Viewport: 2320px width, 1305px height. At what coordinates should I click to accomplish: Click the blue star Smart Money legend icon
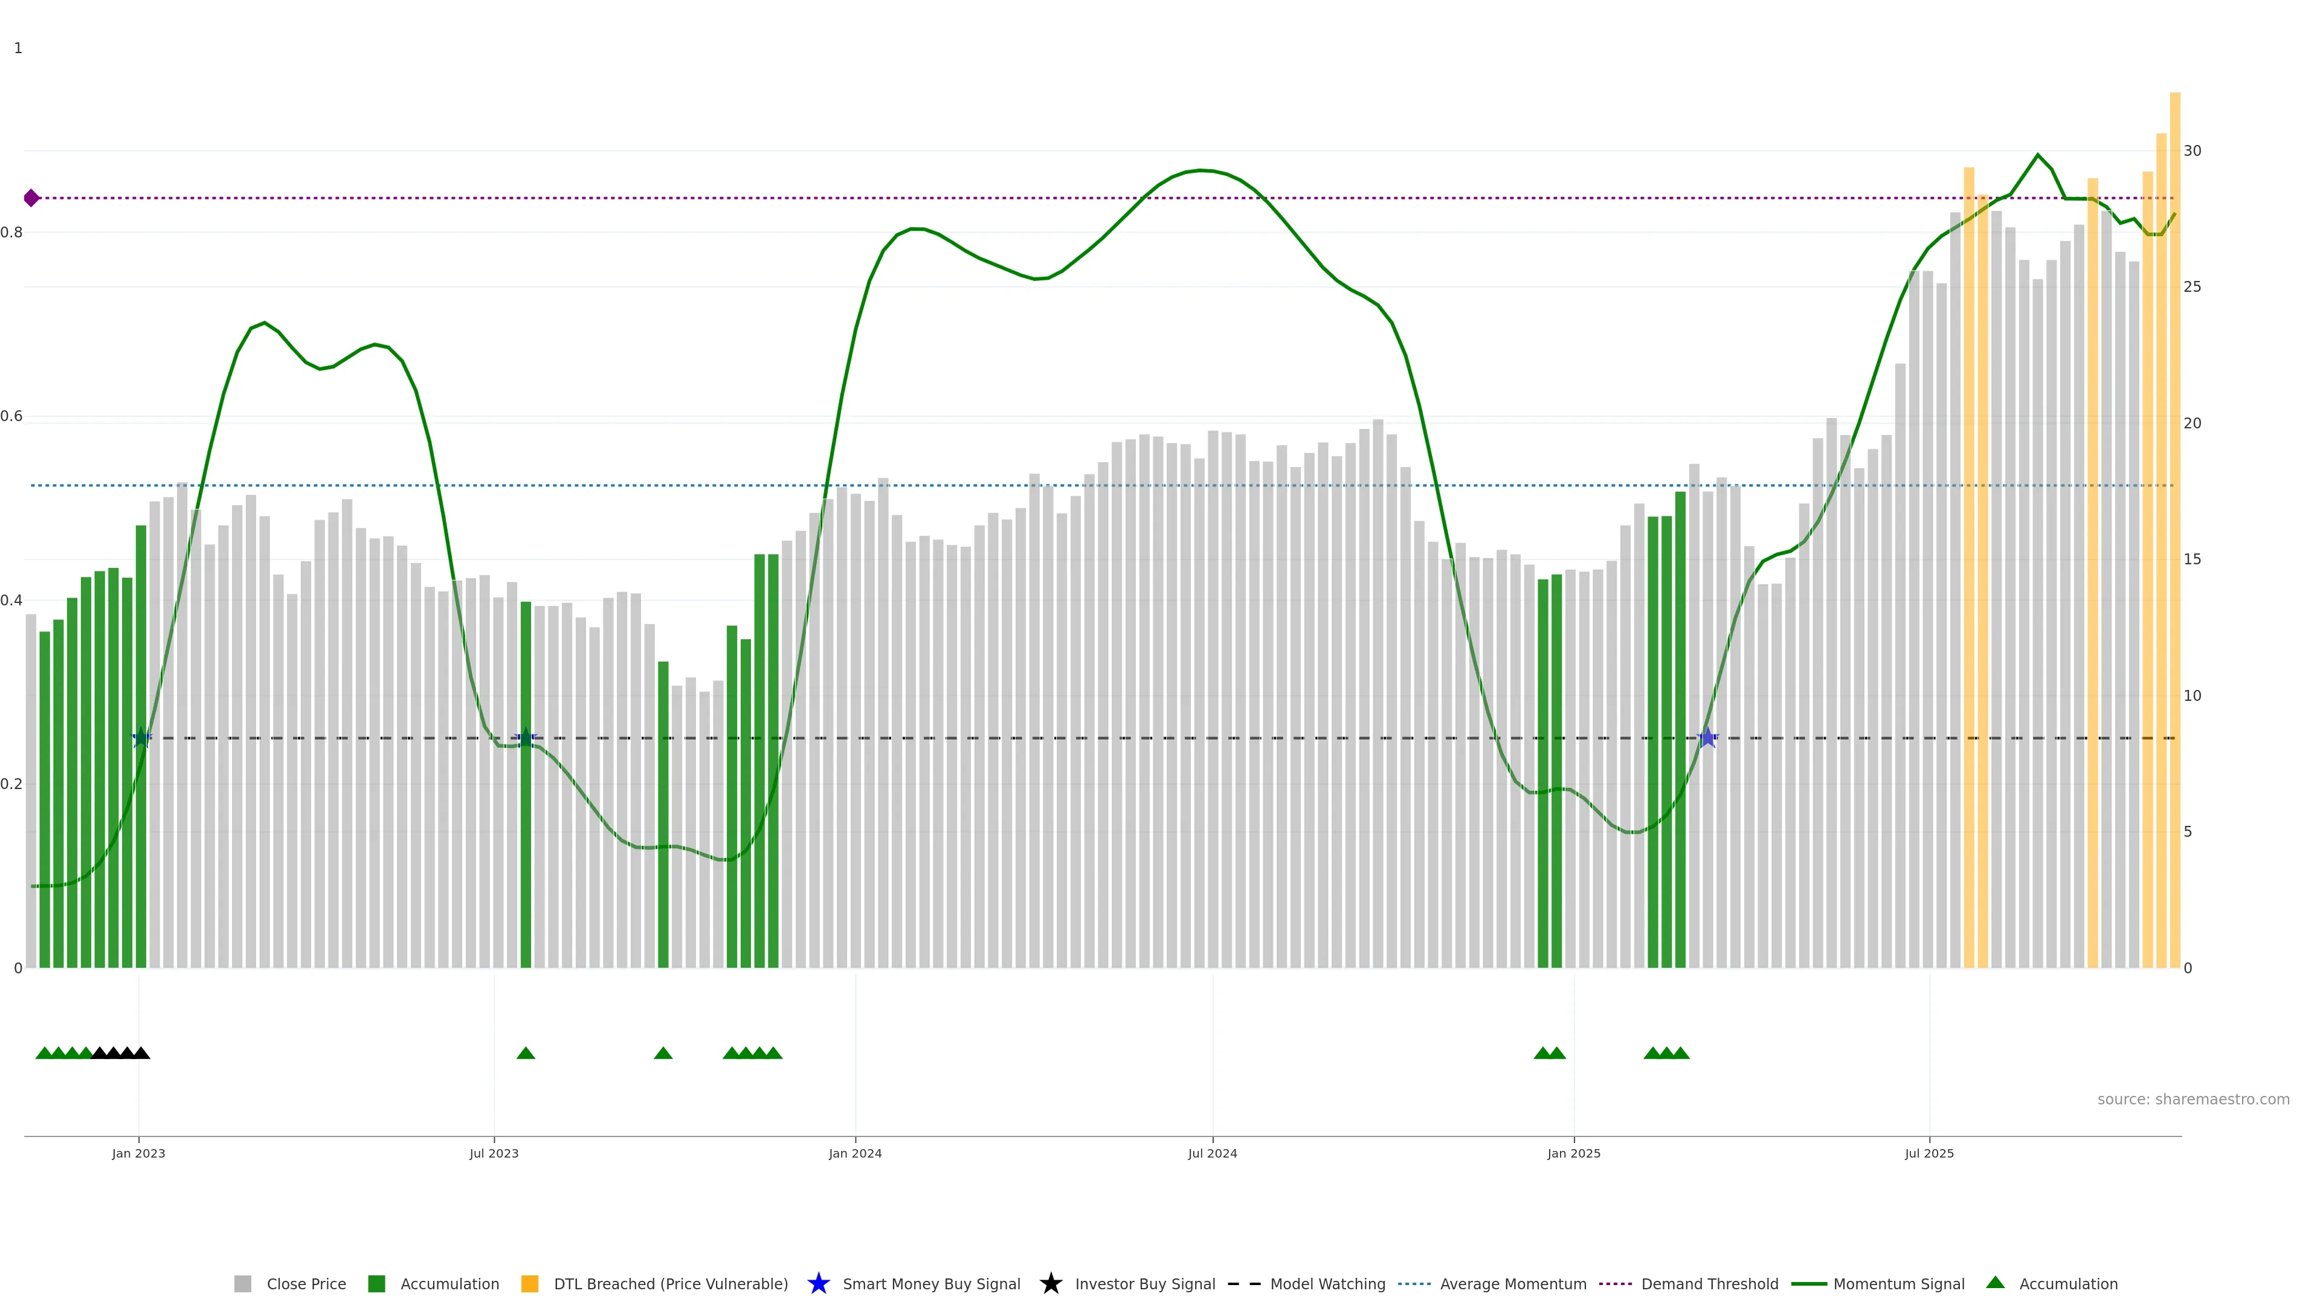pos(818,1283)
